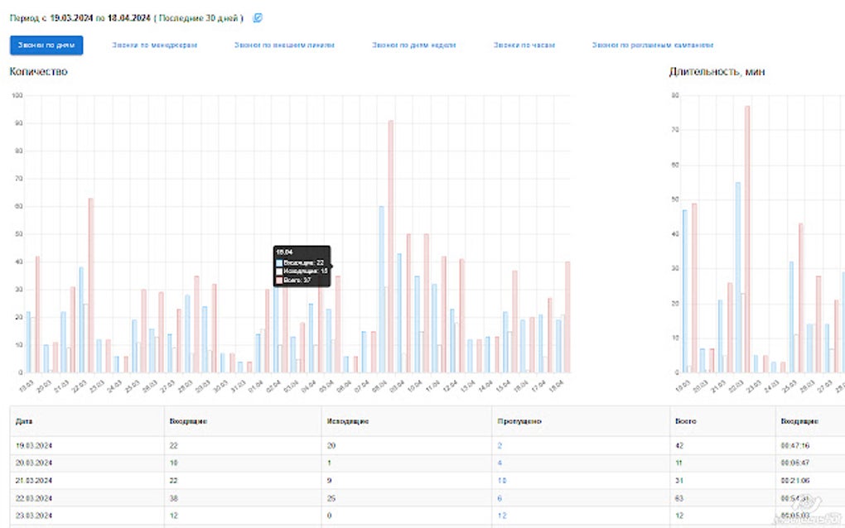Go to the 'Звонки по дням недели' tab
845x528 pixels.
pyautogui.click(x=414, y=46)
